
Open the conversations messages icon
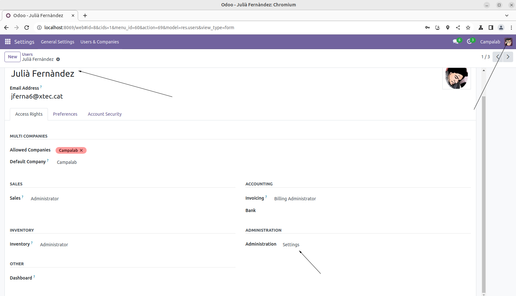(x=455, y=42)
